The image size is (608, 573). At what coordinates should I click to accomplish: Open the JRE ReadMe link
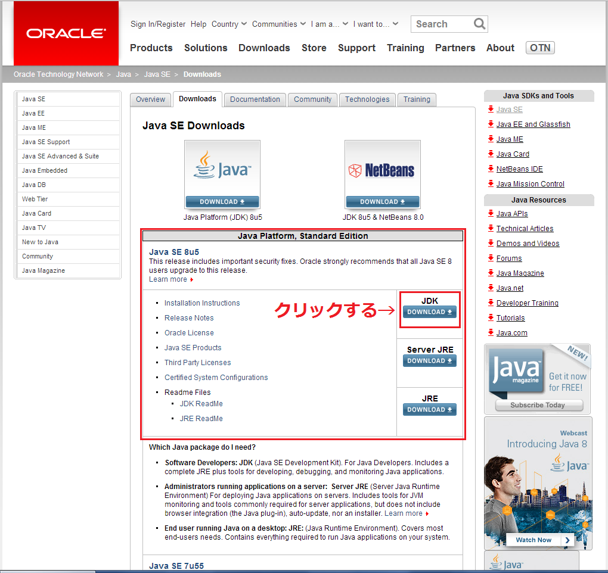click(x=201, y=419)
